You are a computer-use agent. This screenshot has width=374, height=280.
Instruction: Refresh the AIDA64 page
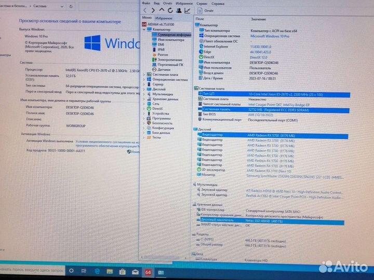[x=170, y=10]
